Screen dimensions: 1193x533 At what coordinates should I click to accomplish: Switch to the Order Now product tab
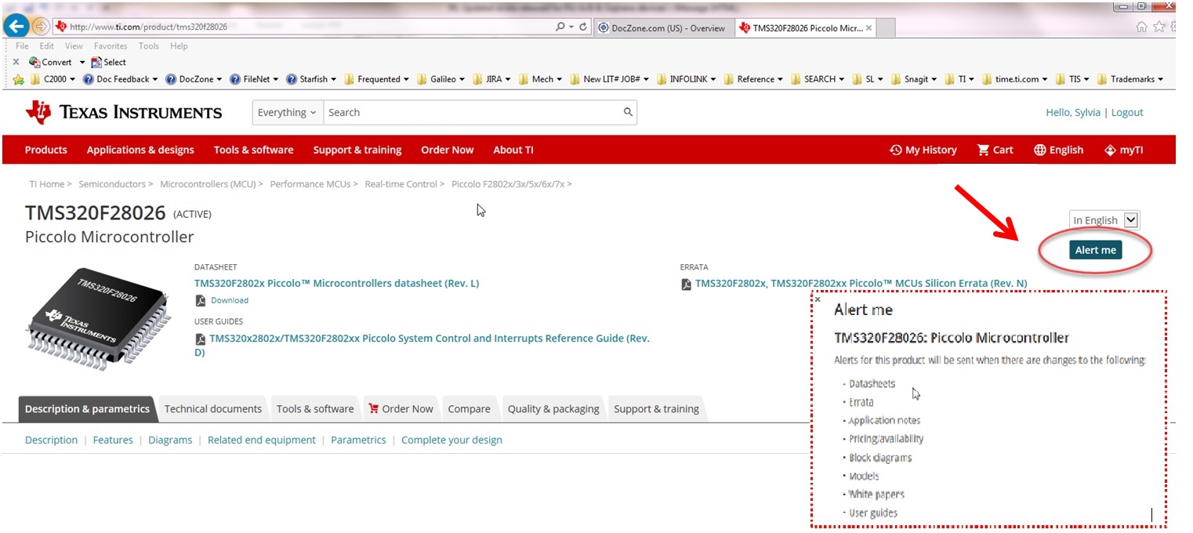pyautogui.click(x=401, y=409)
